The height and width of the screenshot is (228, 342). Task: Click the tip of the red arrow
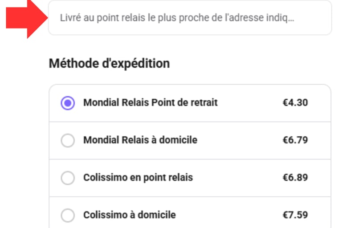click(45, 18)
